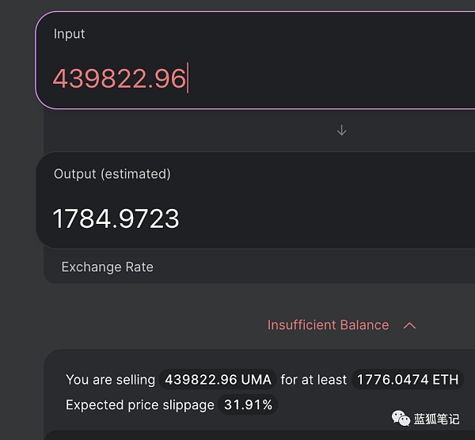
Task: Click the text caret after the input amount
Action: pos(188,78)
